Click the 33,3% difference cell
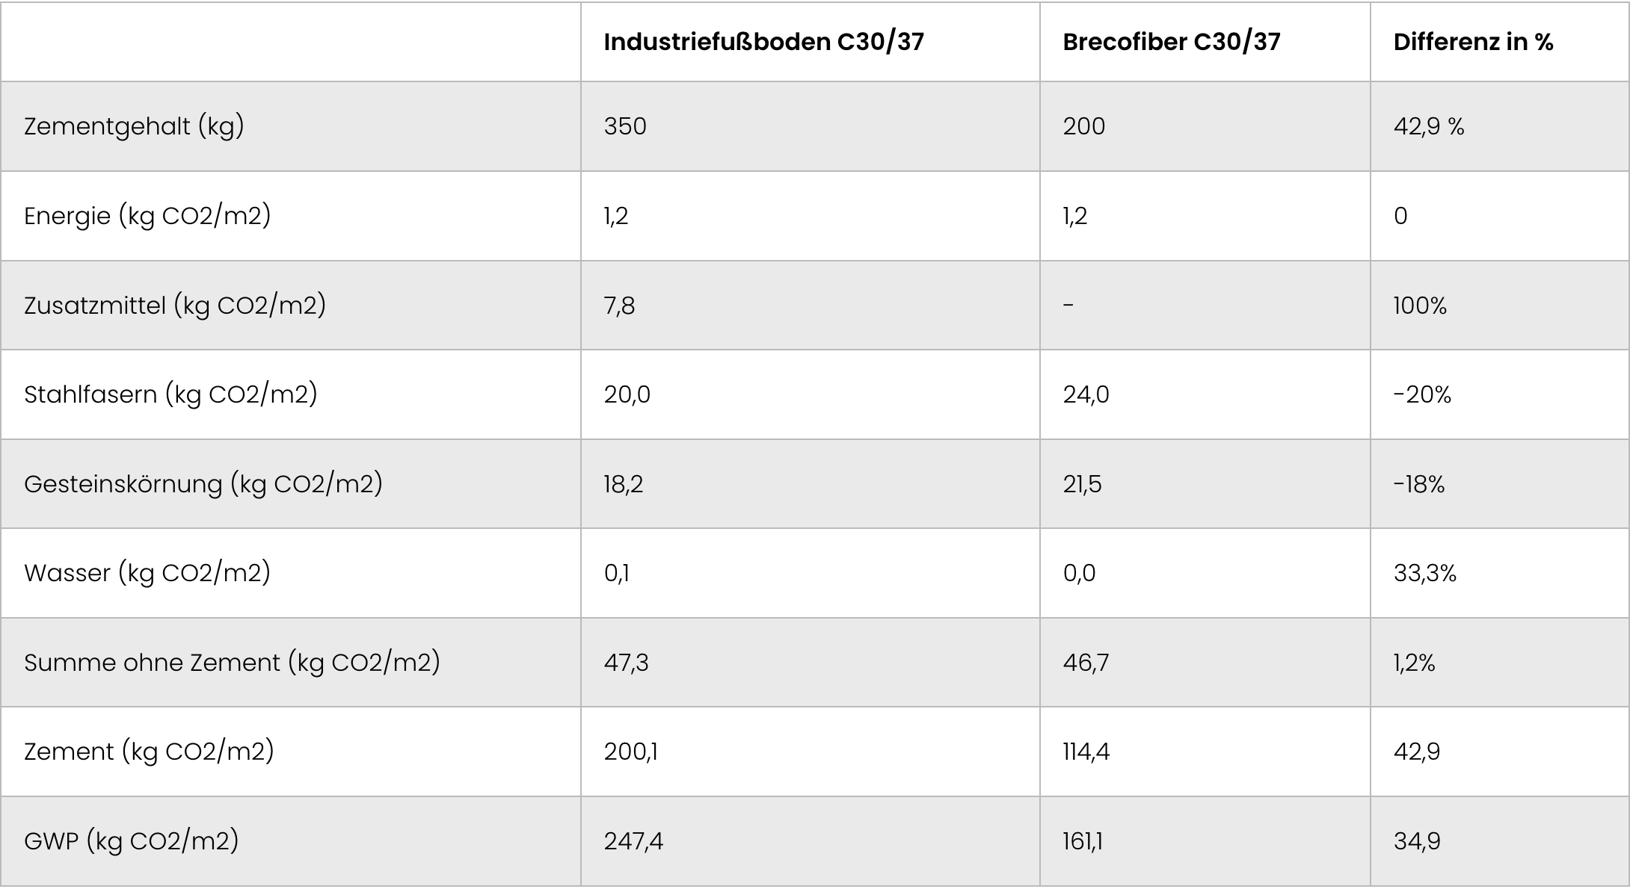The width and height of the screenshot is (1630, 889). pyautogui.click(x=1424, y=573)
